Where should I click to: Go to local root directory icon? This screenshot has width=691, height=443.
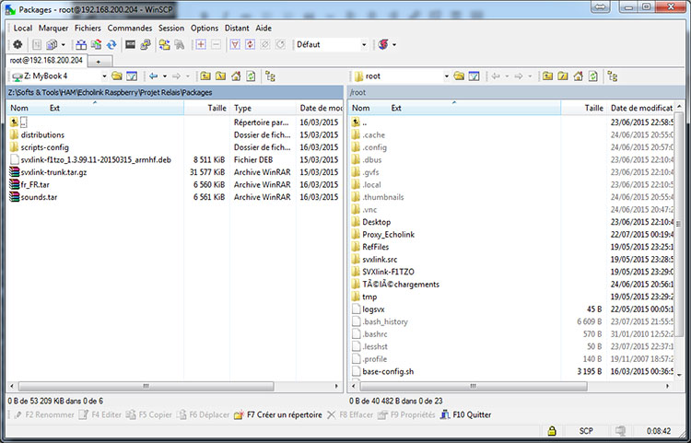[220, 76]
